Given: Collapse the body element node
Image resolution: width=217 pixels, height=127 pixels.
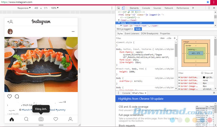Looking at the screenshot, I should (119, 23).
